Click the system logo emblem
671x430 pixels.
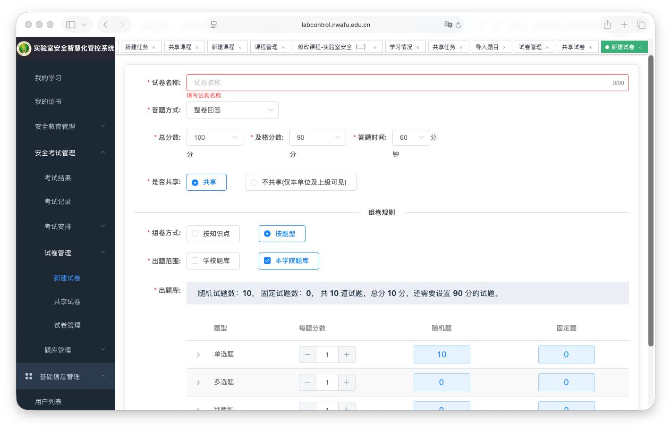pyautogui.click(x=24, y=48)
